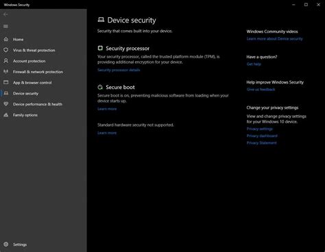Click the Device performance & health heart icon
This screenshot has width=325, height=252.
(x=6, y=104)
